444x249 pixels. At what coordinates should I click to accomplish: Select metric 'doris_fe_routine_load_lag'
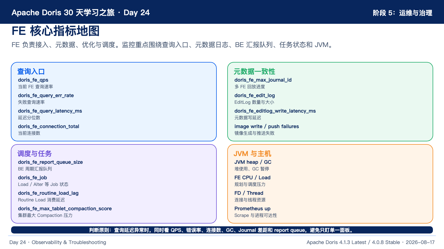(x=48, y=193)
